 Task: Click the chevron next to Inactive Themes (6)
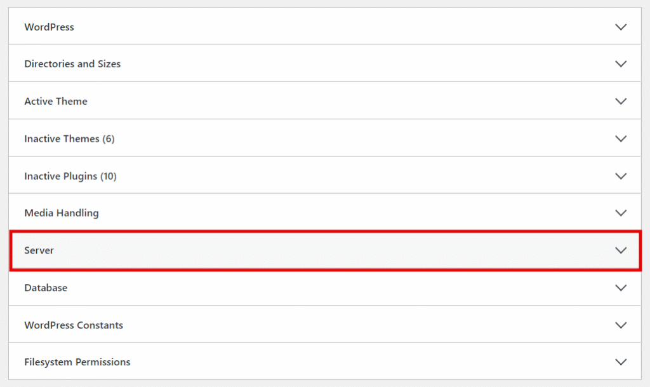pos(621,139)
